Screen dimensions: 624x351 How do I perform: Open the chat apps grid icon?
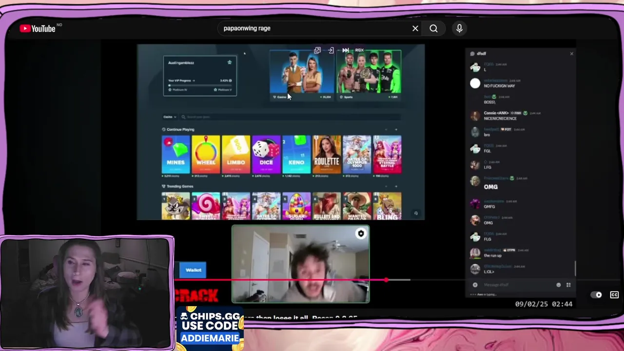coord(568,285)
